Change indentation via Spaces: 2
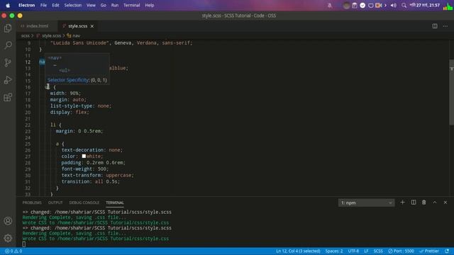This screenshot has width=454, height=255. [334, 251]
